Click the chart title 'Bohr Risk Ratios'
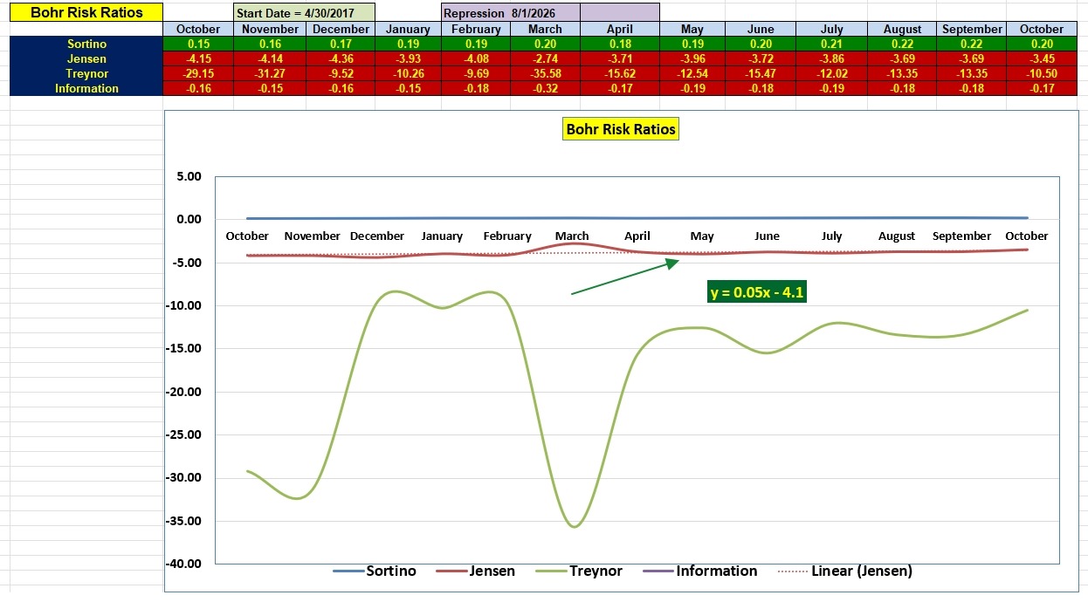 coord(621,129)
